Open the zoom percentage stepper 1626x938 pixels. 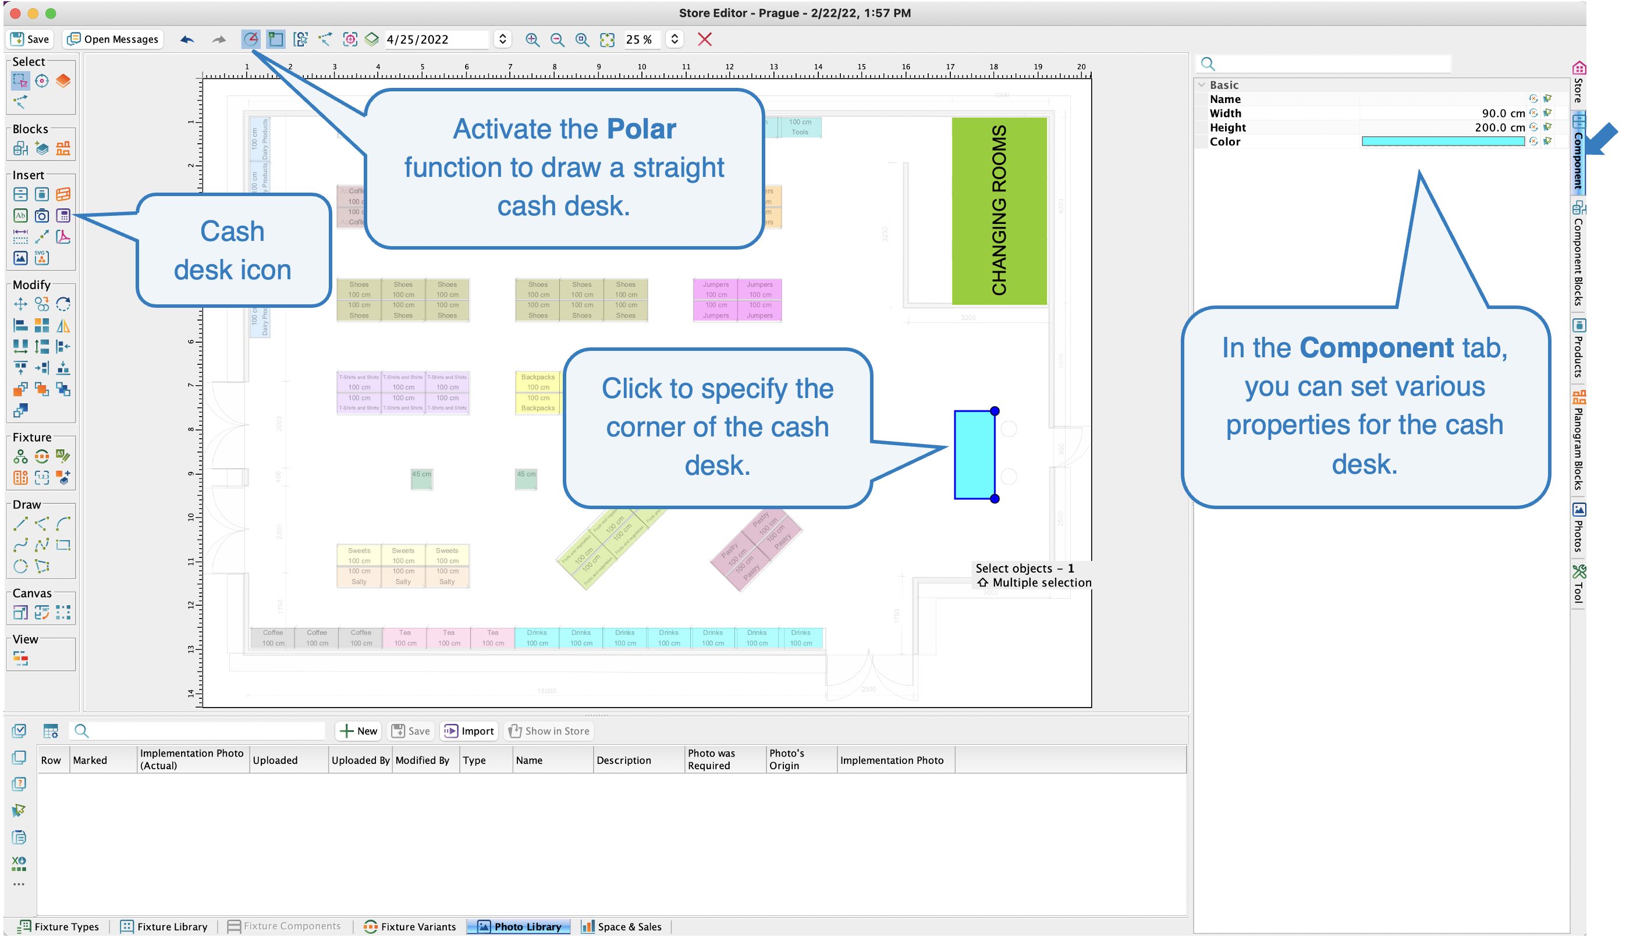tap(674, 40)
